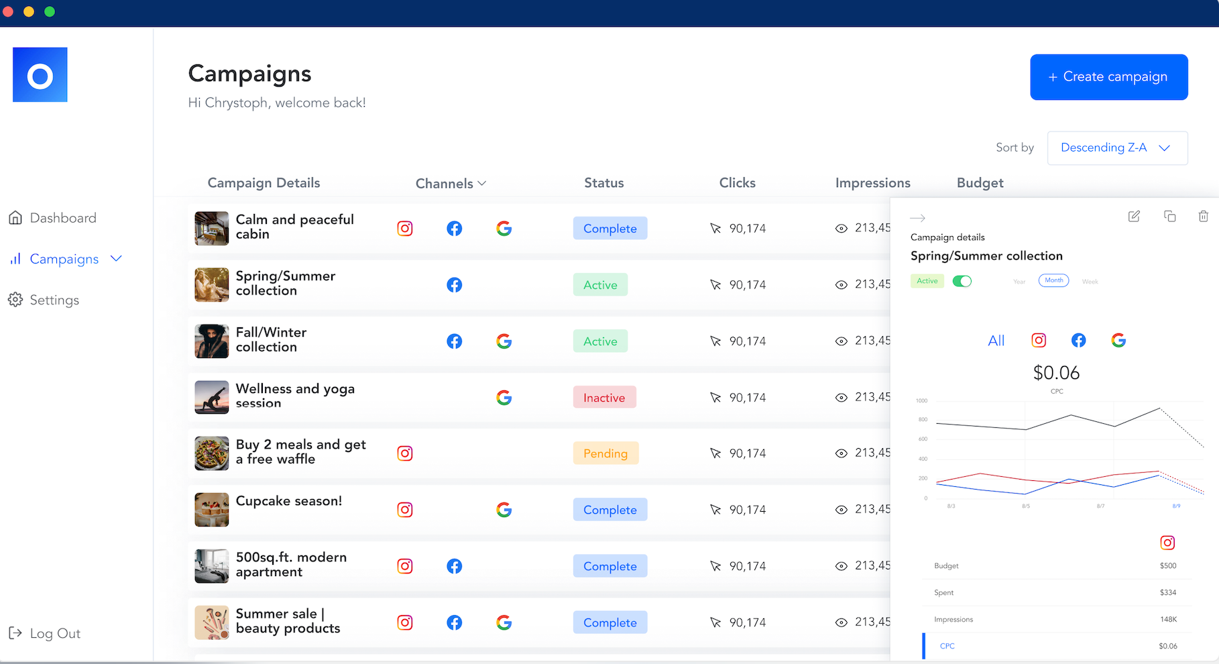The height and width of the screenshot is (664, 1219).
Task: Select the Facebook tab in details panel
Action: coord(1079,340)
